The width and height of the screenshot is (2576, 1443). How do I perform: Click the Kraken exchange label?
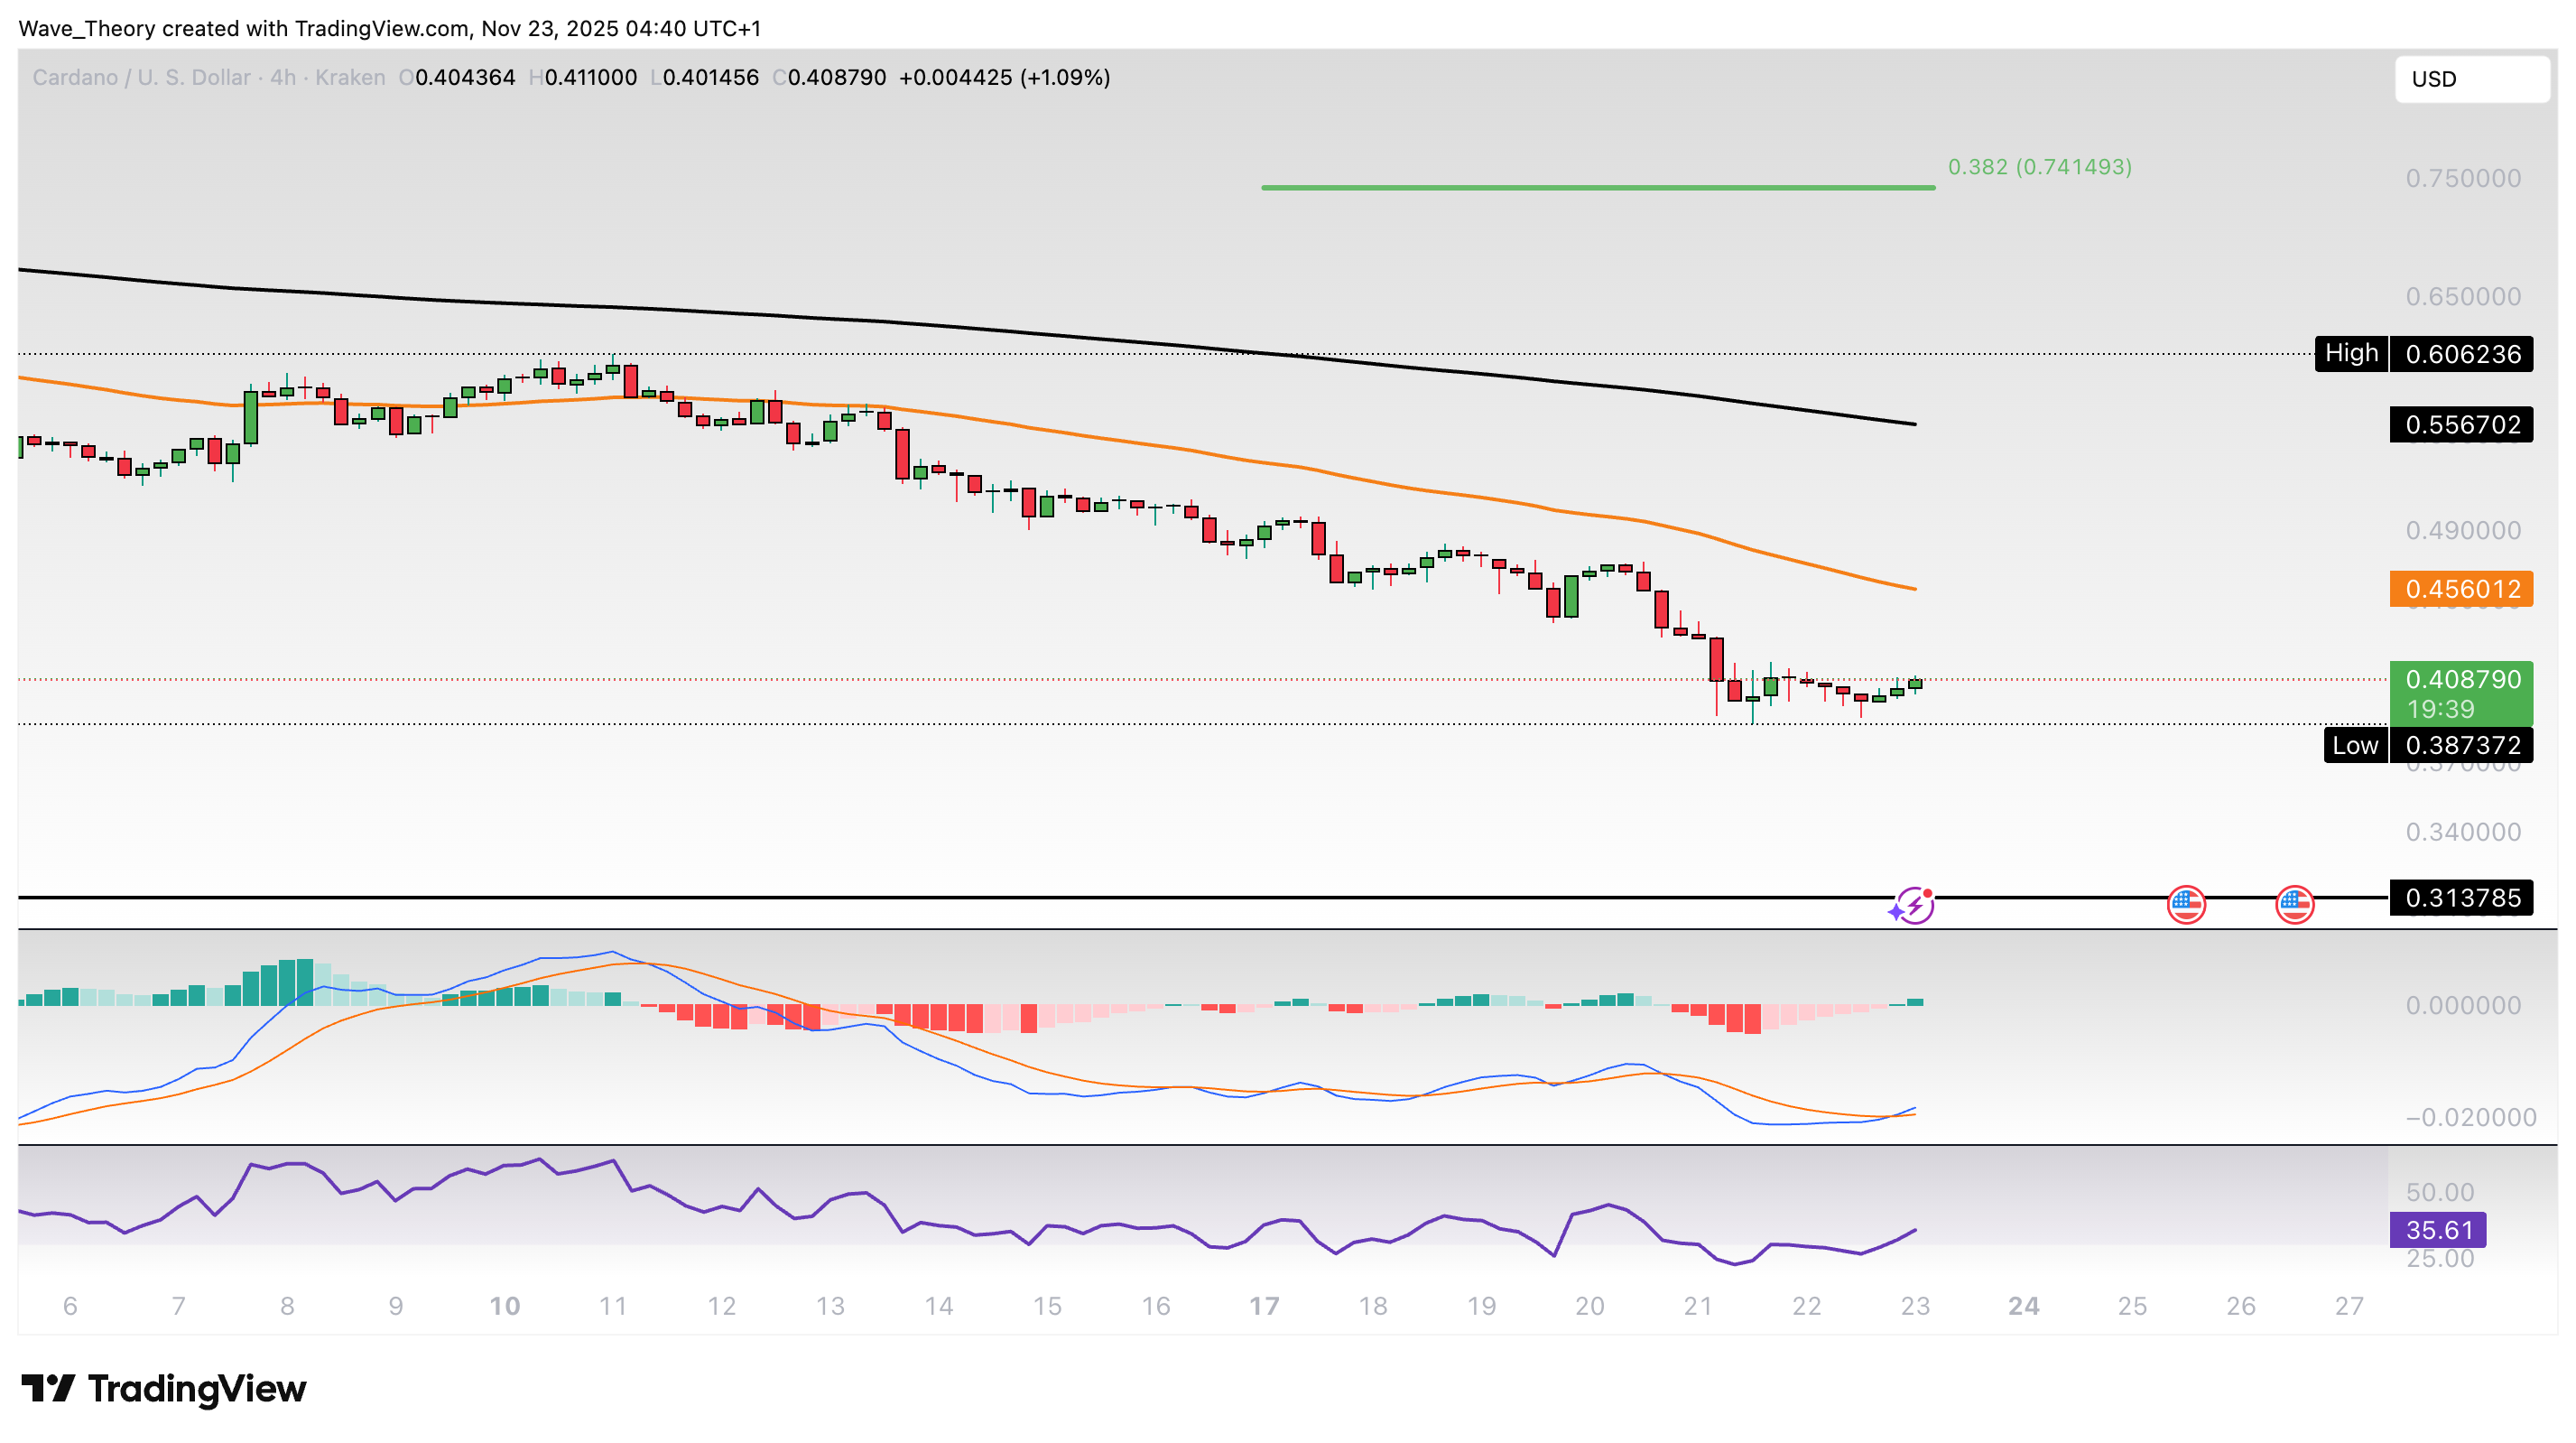tap(349, 78)
